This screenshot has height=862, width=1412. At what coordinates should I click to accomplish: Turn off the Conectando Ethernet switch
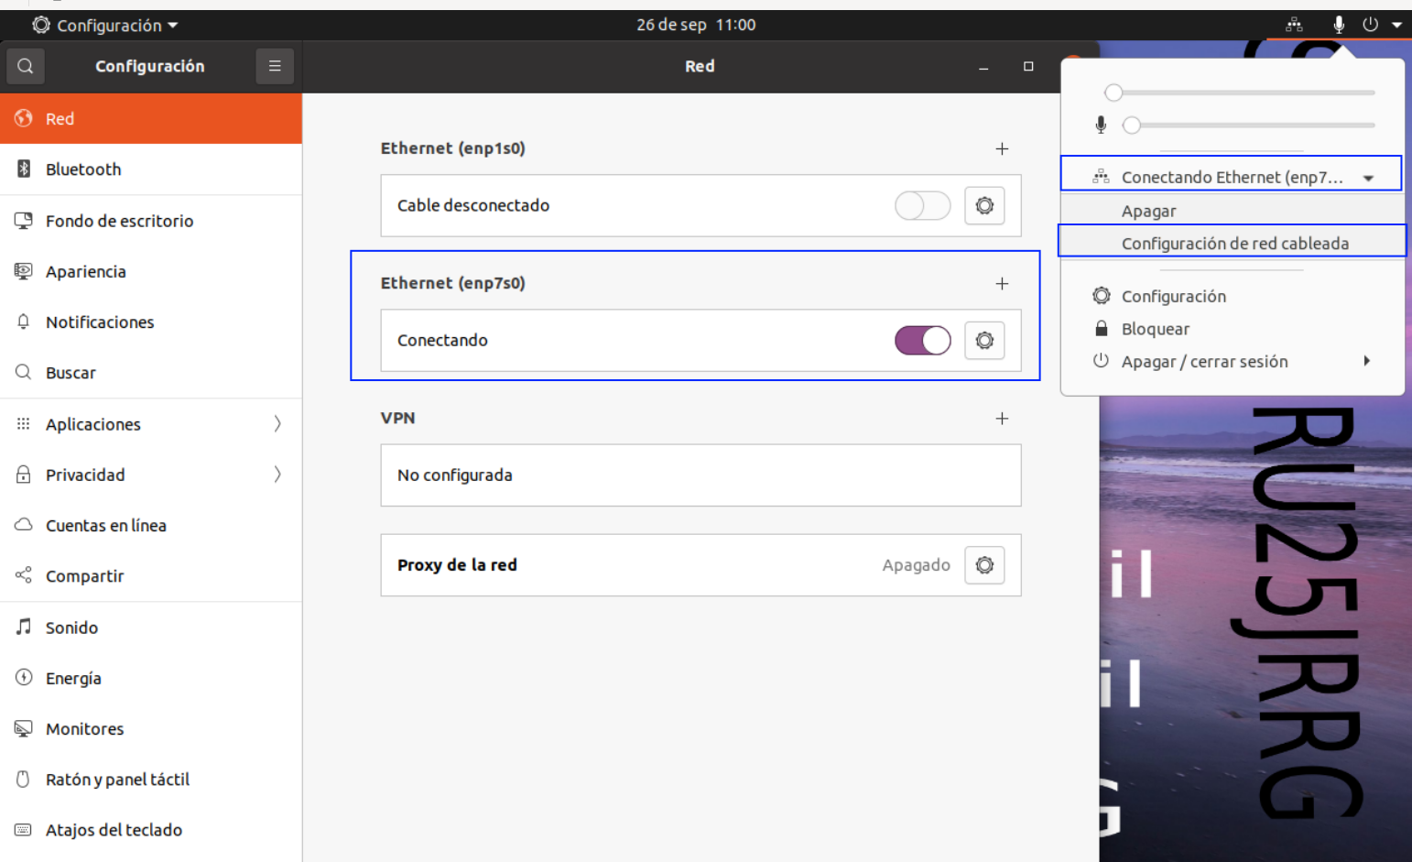[922, 341]
